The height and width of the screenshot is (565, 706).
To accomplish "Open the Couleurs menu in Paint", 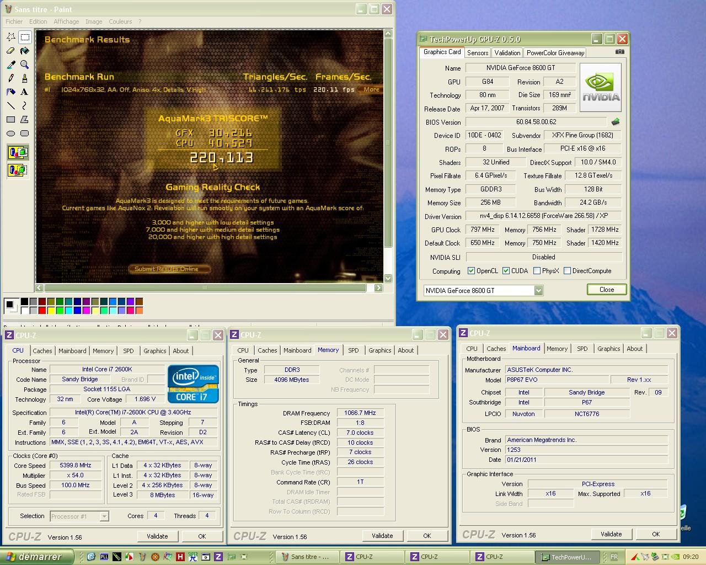I will coord(120,22).
